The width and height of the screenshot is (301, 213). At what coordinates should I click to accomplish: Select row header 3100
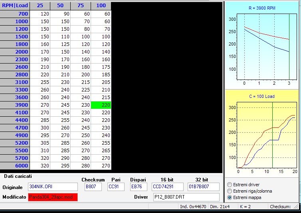coord(15,82)
